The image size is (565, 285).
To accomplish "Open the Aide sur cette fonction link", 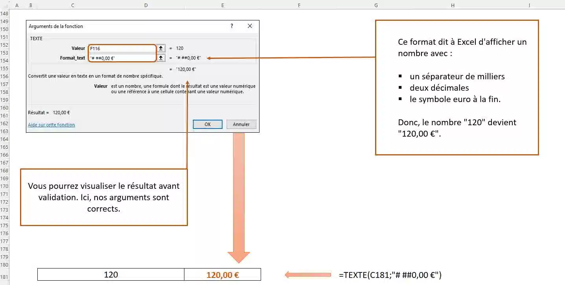I will (52, 125).
